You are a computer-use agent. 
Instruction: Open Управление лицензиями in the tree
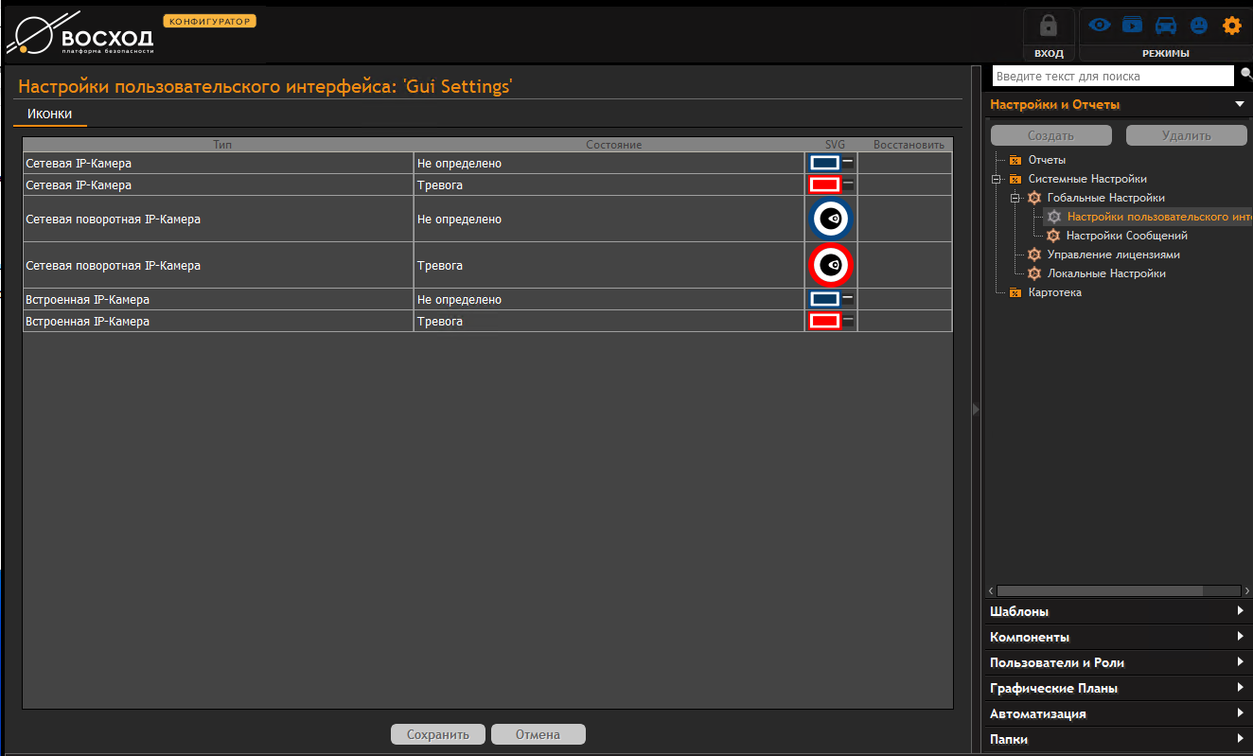tap(1113, 255)
